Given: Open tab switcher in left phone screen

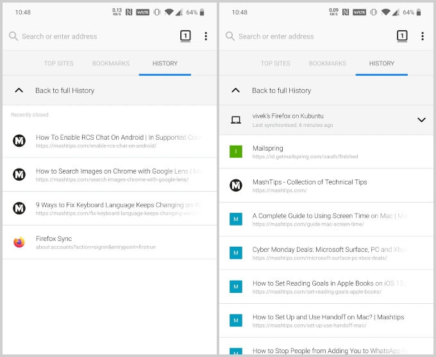Looking at the screenshot, I should (185, 36).
